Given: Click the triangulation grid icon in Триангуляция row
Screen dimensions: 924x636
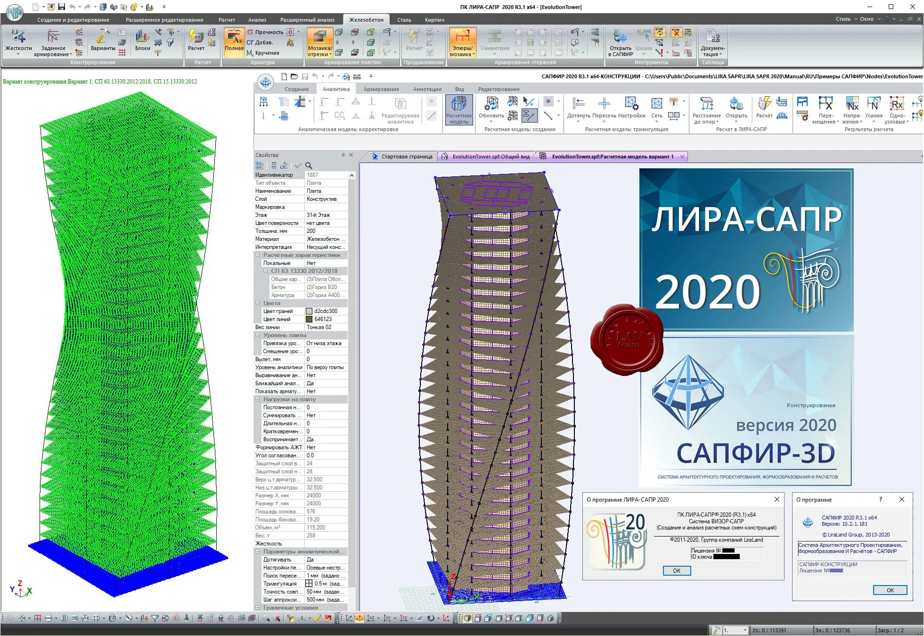Looking at the screenshot, I should (x=309, y=584).
